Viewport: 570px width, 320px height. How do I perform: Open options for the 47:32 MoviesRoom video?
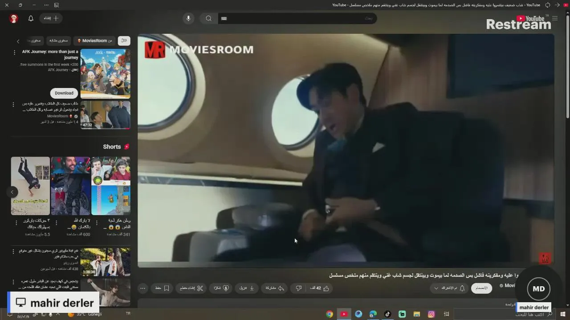click(x=13, y=105)
